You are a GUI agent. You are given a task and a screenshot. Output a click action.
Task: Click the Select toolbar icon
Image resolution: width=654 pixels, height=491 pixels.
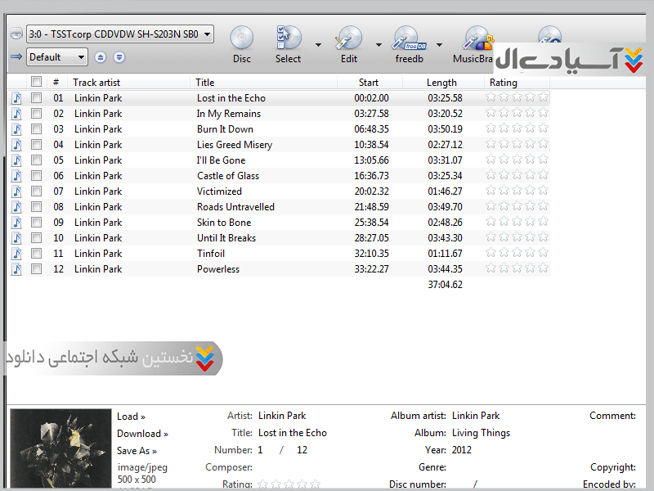(288, 38)
